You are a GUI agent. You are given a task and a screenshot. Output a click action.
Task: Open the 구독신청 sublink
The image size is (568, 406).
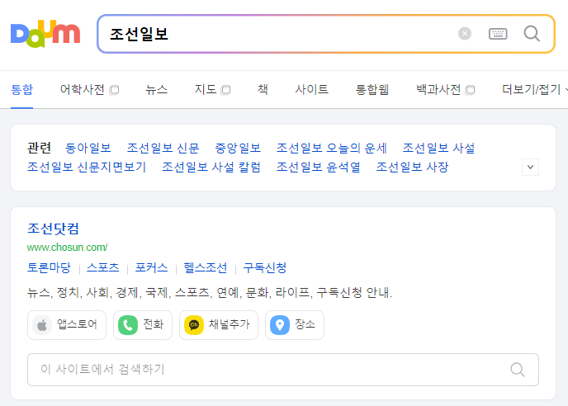click(x=264, y=268)
